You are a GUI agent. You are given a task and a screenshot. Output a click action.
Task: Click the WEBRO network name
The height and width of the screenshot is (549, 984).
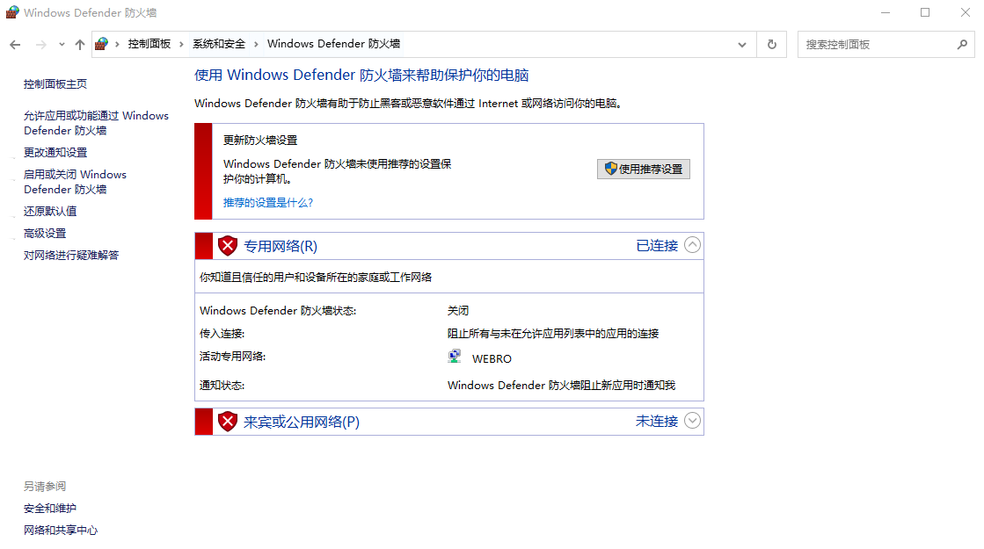point(492,359)
